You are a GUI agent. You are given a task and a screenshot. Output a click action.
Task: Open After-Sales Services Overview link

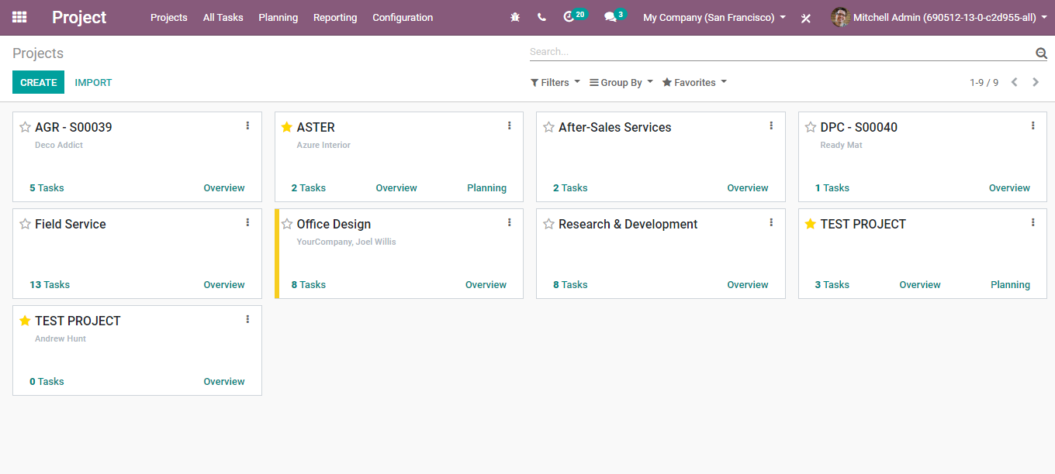coord(748,188)
